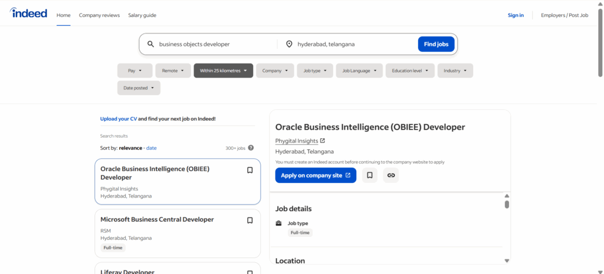Open the help icon next to 300+ jobs

click(251, 148)
